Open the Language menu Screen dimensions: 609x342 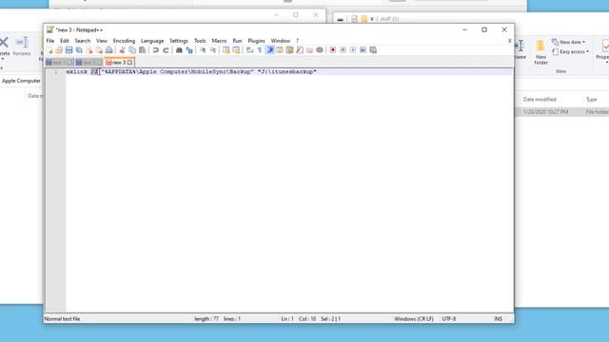pos(152,41)
